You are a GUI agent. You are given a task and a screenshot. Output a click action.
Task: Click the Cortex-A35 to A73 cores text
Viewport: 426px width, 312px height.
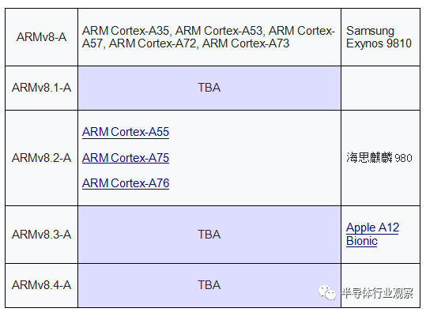209,37
